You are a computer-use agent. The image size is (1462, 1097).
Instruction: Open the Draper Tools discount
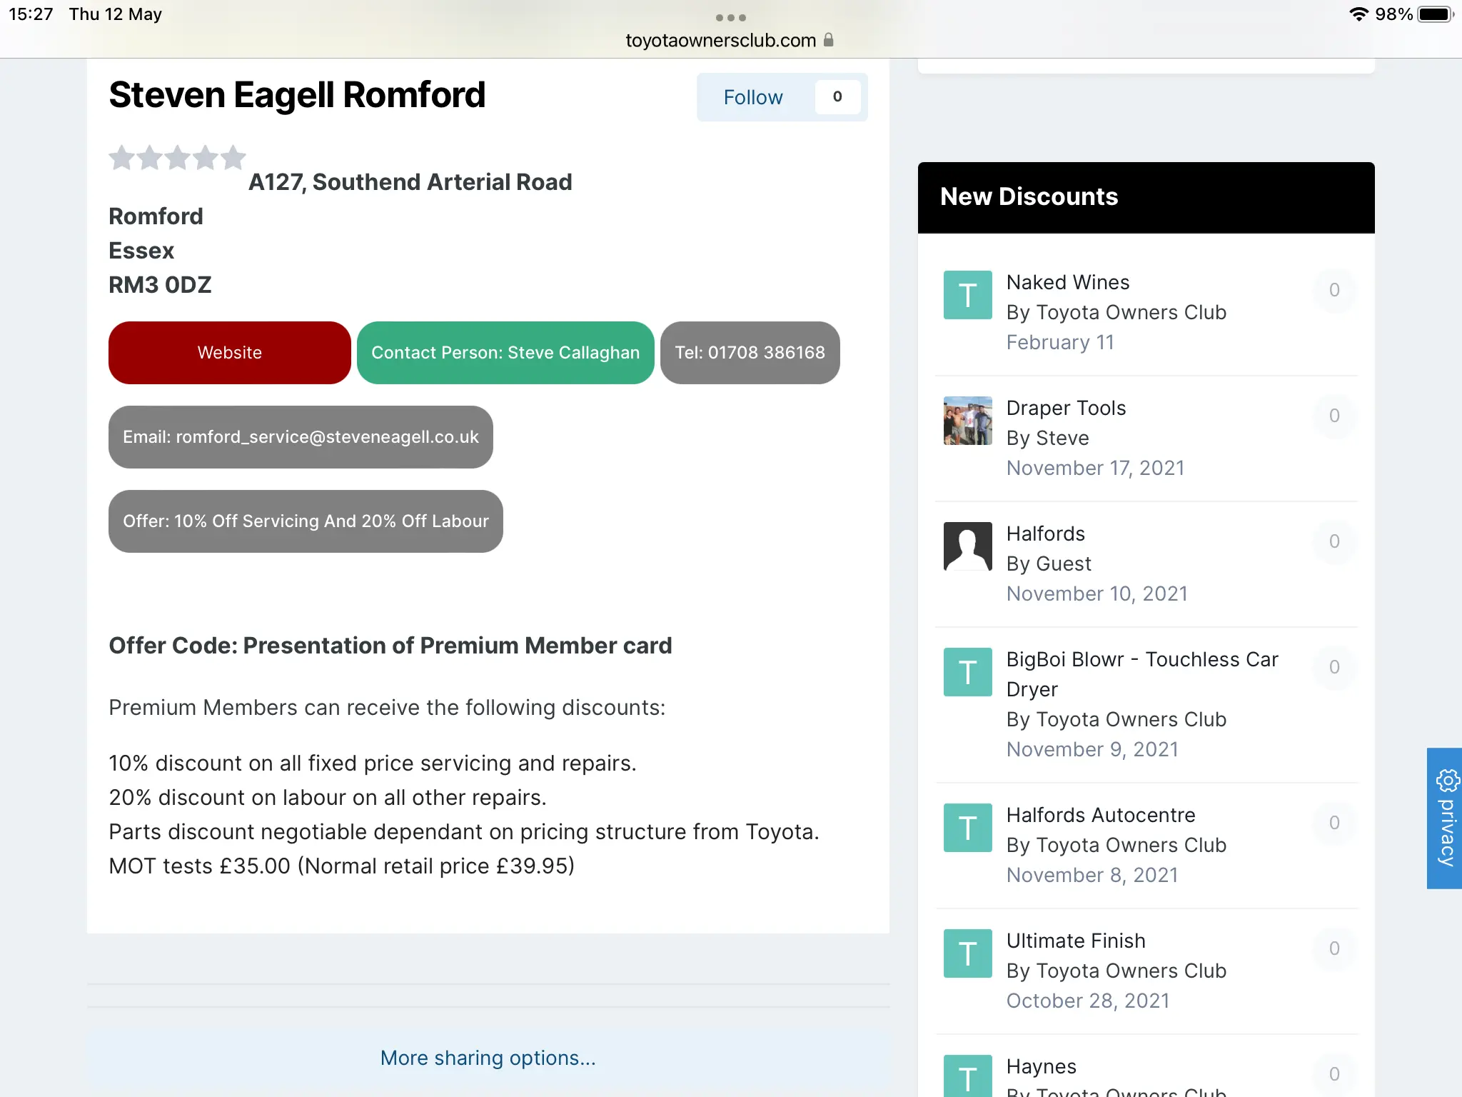pyautogui.click(x=1066, y=408)
